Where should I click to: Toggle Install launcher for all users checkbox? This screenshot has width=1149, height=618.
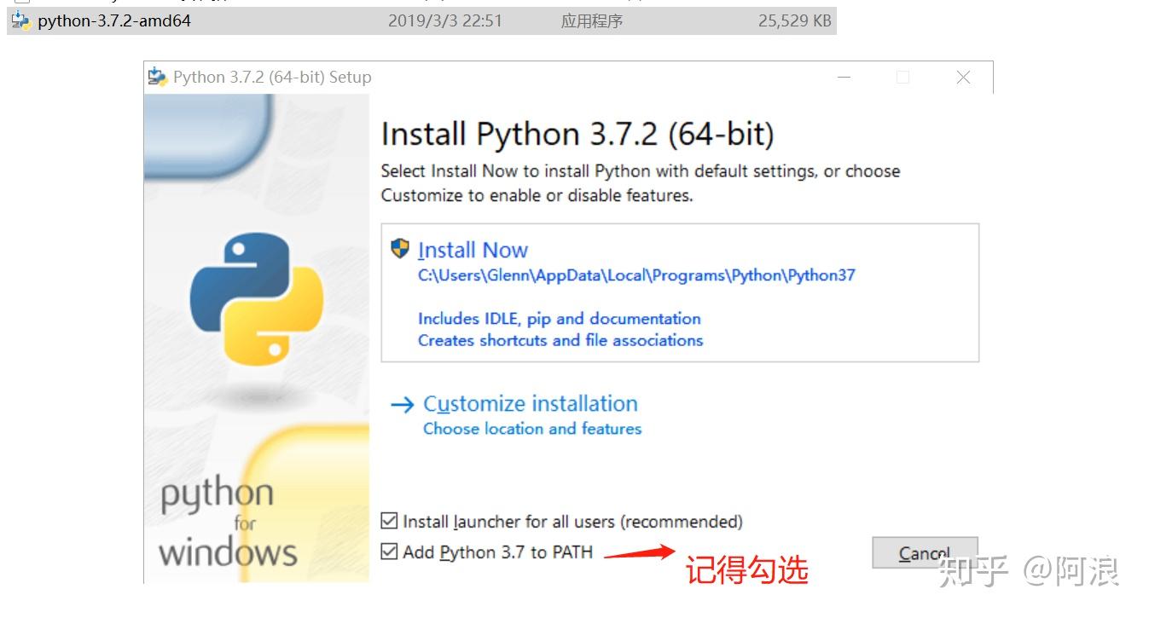point(389,521)
